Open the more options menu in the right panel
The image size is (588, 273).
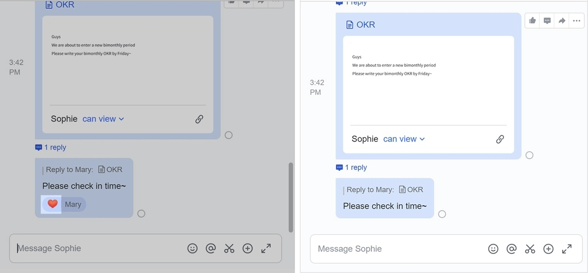pyautogui.click(x=576, y=21)
